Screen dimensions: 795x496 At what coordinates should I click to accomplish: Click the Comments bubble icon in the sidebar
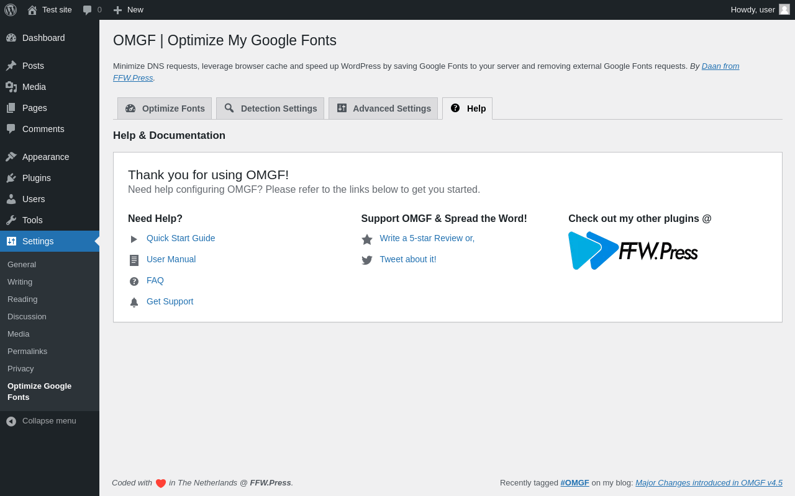click(11, 129)
